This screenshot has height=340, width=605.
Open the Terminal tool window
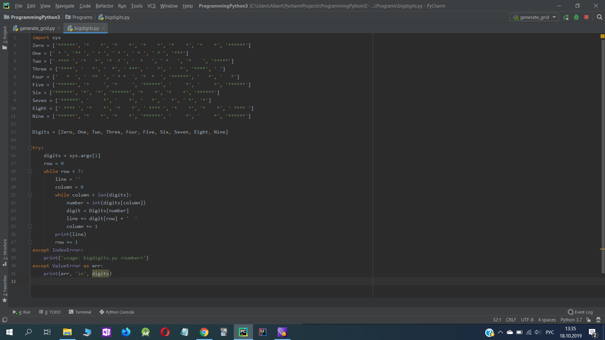coord(80,312)
